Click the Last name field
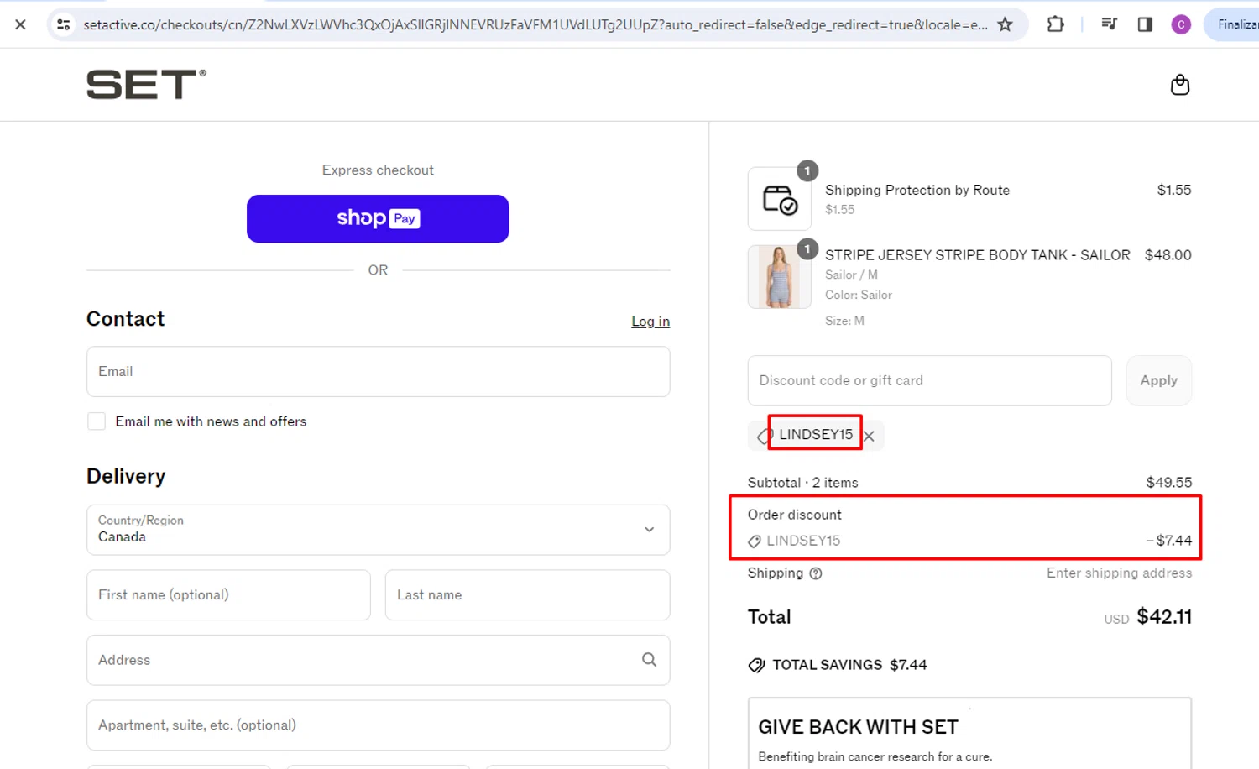The image size is (1259, 769). click(x=527, y=595)
